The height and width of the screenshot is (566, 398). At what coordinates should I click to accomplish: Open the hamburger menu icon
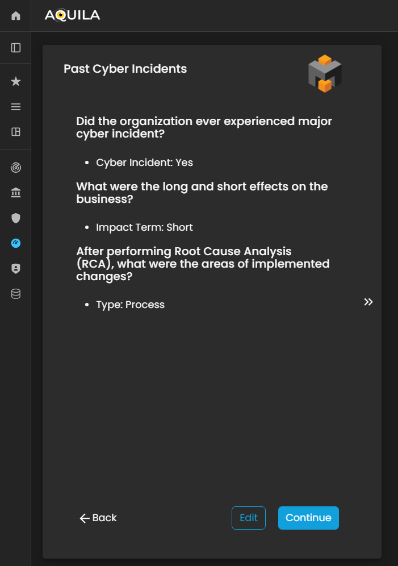pyautogui.click(x=16, y=107)
